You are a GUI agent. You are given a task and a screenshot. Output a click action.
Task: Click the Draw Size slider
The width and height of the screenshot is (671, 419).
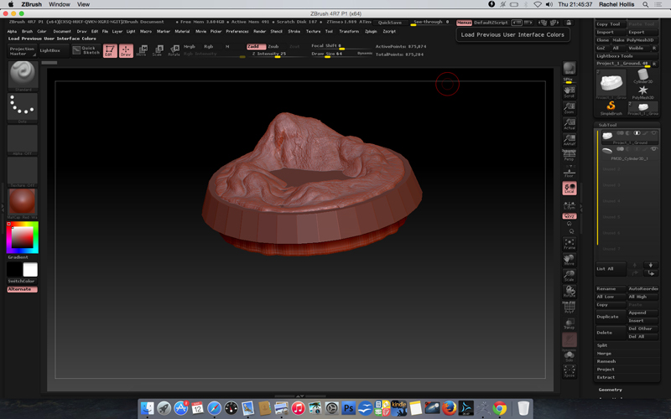click(x=341, y=54)
